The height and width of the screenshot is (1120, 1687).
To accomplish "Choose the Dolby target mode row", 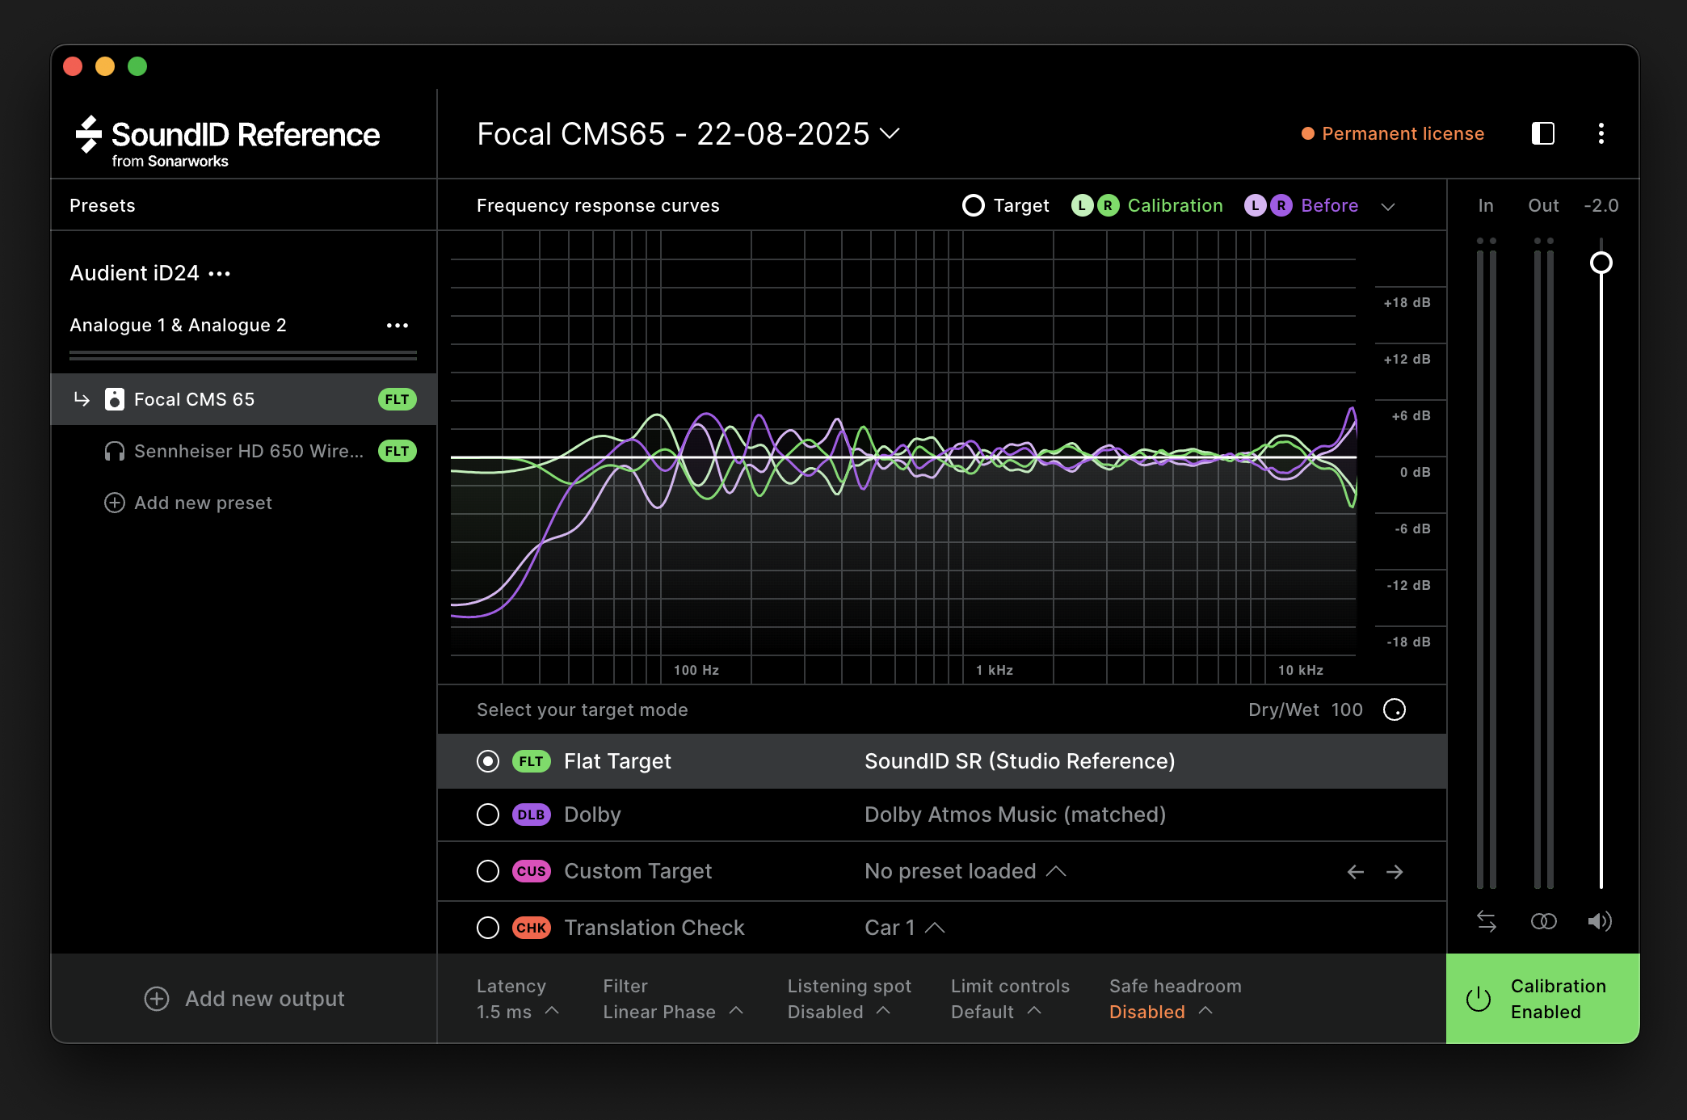I will point(942,815).
